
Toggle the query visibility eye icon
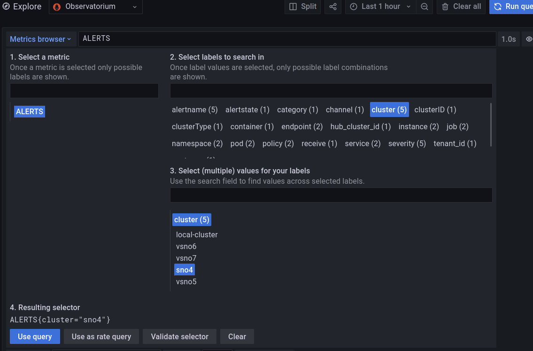(529, 39)
